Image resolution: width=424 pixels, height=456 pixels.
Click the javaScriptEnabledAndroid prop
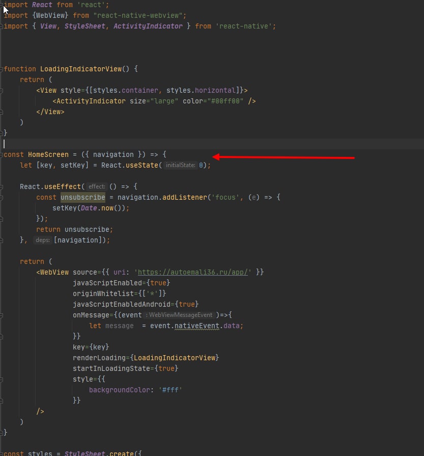[122, 304]
